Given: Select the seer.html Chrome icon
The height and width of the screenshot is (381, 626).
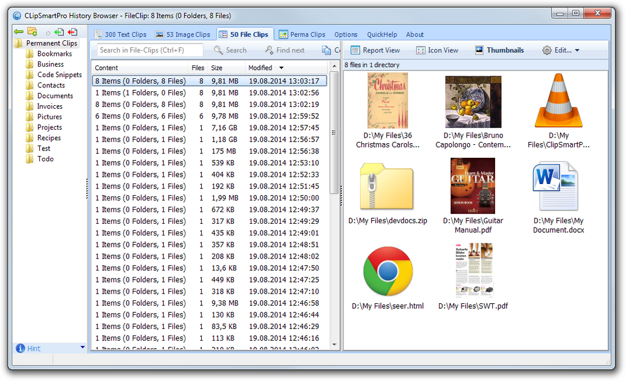Looking at the screenshot, I should (388, 271).
